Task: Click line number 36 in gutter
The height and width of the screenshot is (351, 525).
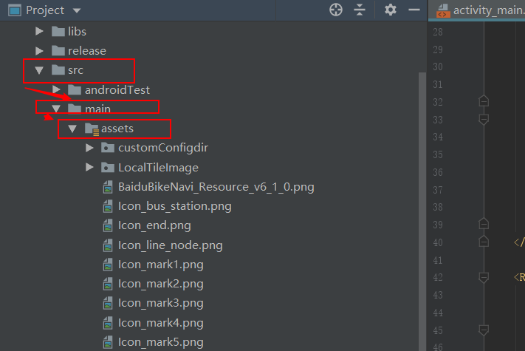Action: [438, 172]
